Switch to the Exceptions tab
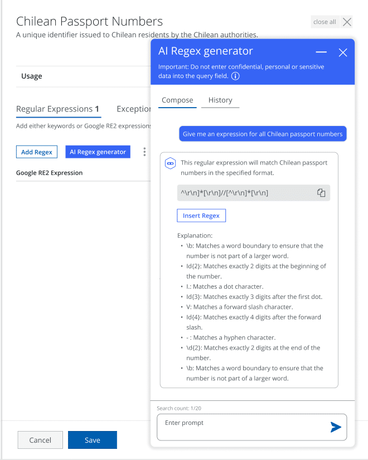Image resolution: width=368 pixels, height=460 pixels. (134, 109)
